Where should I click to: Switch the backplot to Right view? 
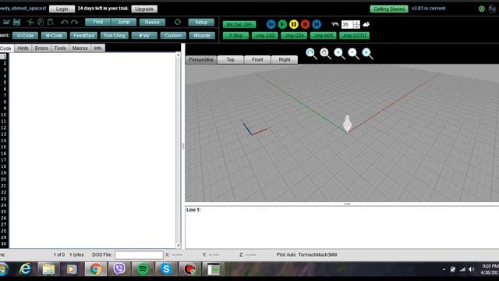(x=285, y=59)
